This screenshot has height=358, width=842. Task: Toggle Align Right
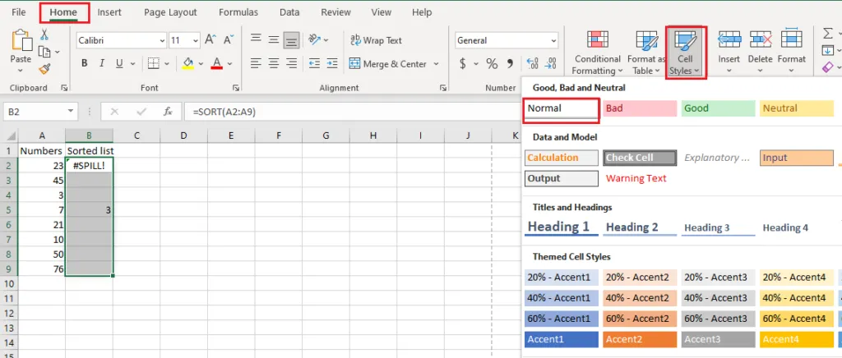[x=292, y=63]
